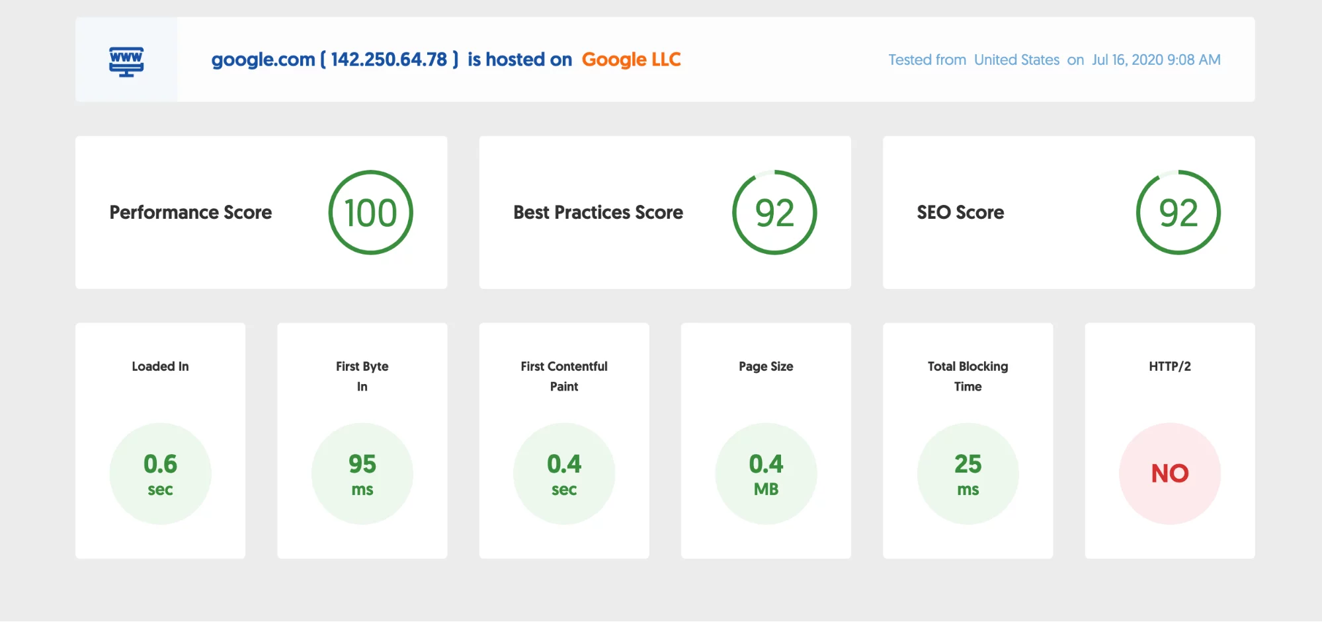Viewport: 1322px width, 622px height.
Task: Select the Best Practices Score label
Action: click(598, 212)
